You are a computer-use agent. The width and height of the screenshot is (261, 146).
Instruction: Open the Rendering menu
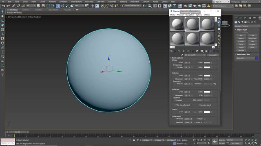point(89,2)
